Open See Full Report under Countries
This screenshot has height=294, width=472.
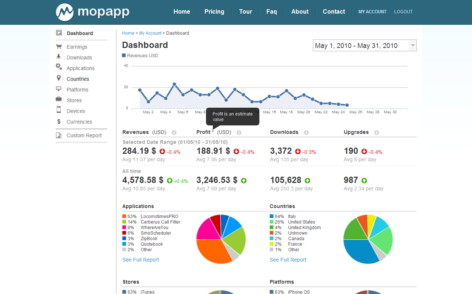click(x=288, y=260)
